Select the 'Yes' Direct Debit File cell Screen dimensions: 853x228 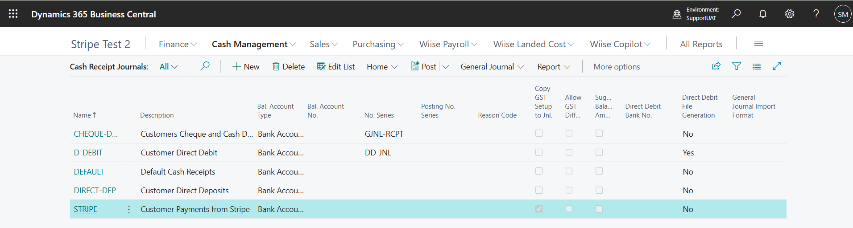pyautogui.click(x=688, y=153)
